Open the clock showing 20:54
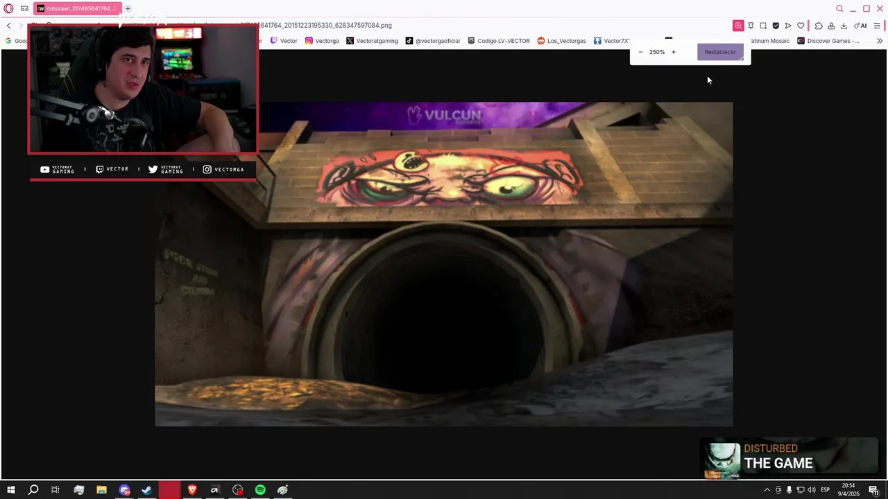This screenshot has width=888, height=499. click(850, 490)
